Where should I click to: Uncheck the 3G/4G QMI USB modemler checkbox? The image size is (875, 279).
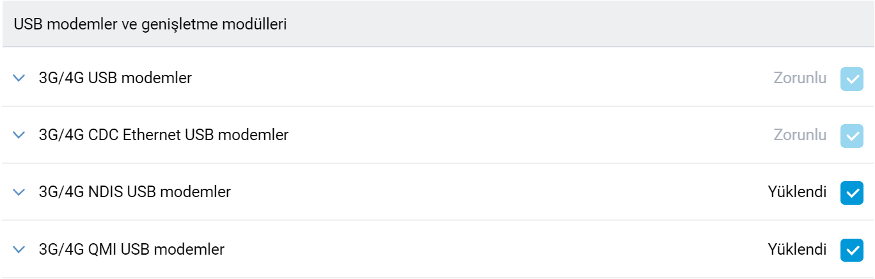point(851,250)
